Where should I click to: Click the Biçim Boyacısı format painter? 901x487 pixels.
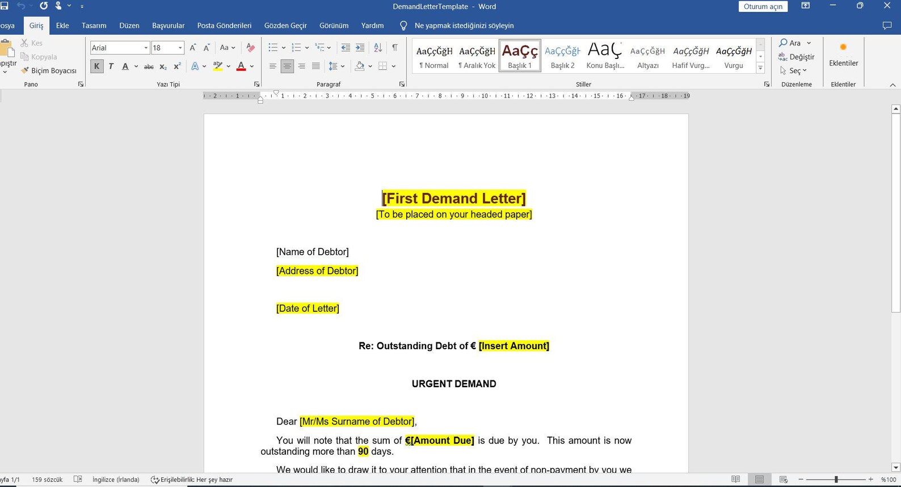coord(49,71)
